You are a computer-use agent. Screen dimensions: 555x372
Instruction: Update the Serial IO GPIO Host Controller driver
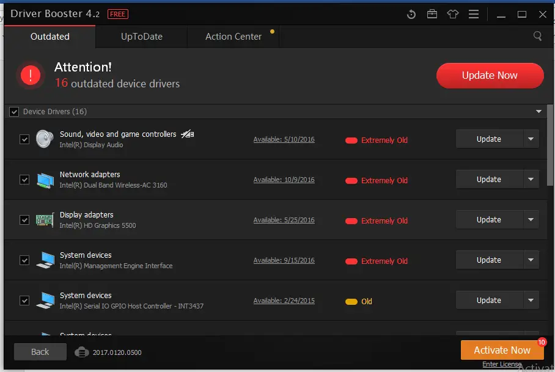tap(489, 300)
